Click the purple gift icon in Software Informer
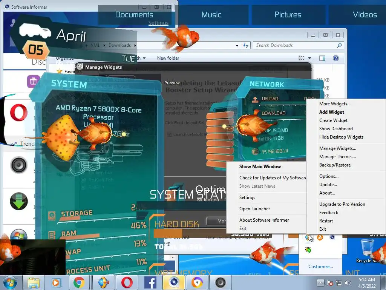The image size is (386, 290). [34, 82]
